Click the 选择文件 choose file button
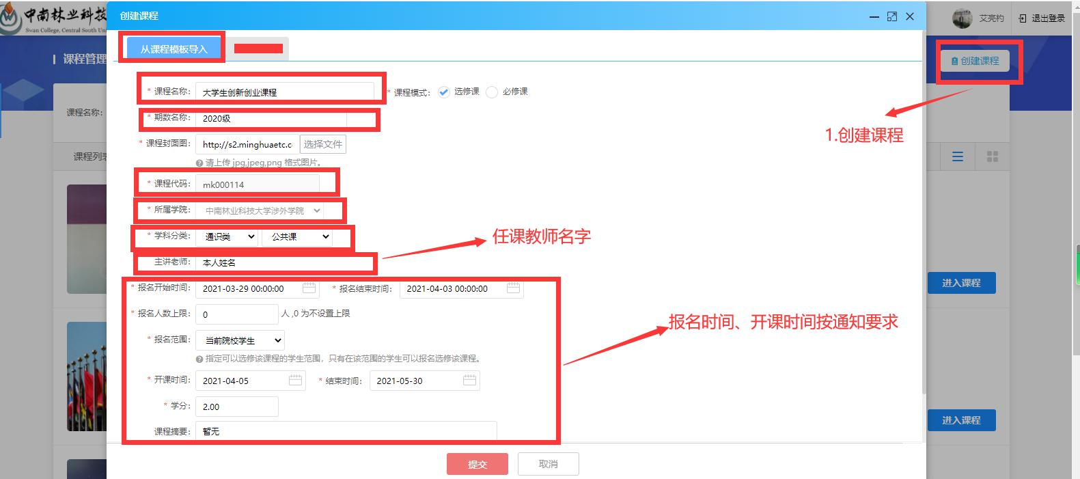This screenshot has width=1080, height=479. click(x=322, y=144)
